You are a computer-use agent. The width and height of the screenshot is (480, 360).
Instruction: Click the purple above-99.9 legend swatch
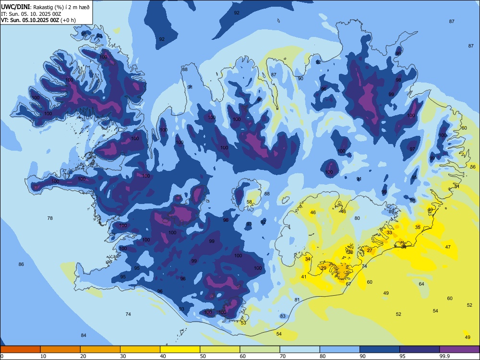pyautogui.click(x=459, y=349)
